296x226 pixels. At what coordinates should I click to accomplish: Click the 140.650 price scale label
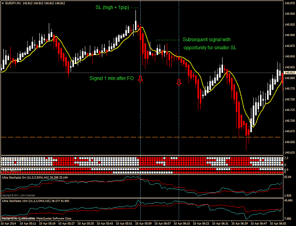(290, 142)
